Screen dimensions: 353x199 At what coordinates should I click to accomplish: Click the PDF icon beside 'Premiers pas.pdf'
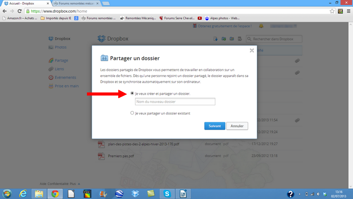coord(101,156)
